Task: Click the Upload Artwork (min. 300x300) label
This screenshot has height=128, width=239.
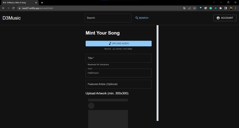Action: 107,93
